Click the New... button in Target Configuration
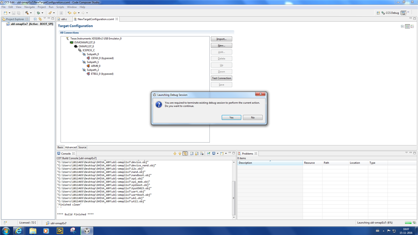418x235 pixels. tap(222, 46)
